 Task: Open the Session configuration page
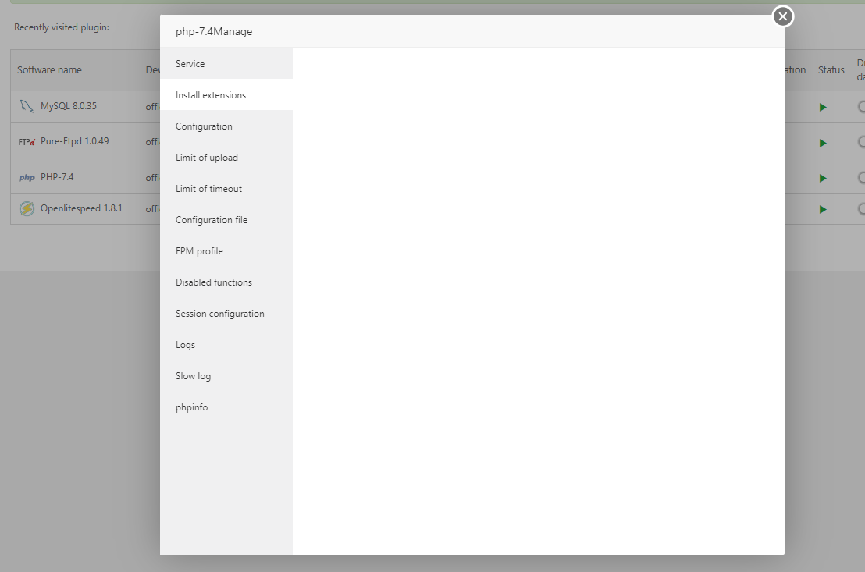(x=219, y=313)
